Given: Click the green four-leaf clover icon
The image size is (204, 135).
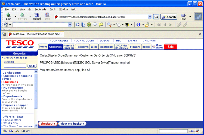Looking at the screenshot, I should point(89,24).
